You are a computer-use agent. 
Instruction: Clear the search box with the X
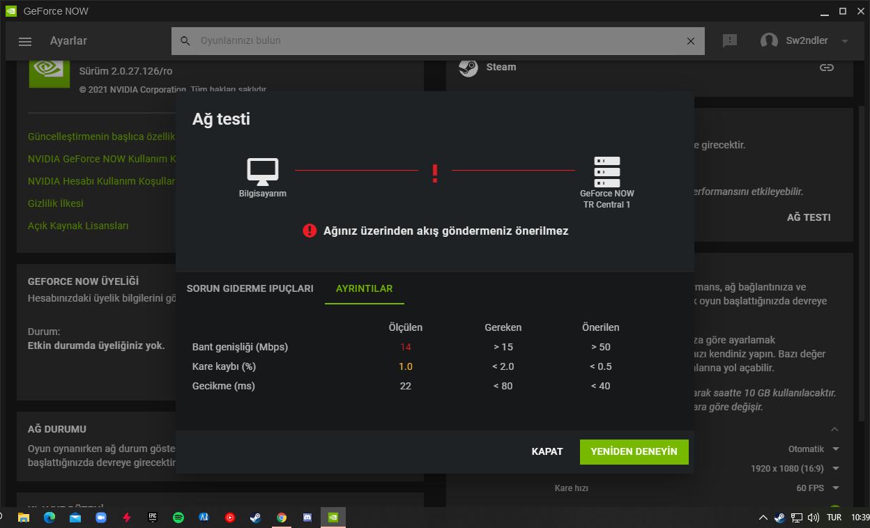tap(691, 41)
